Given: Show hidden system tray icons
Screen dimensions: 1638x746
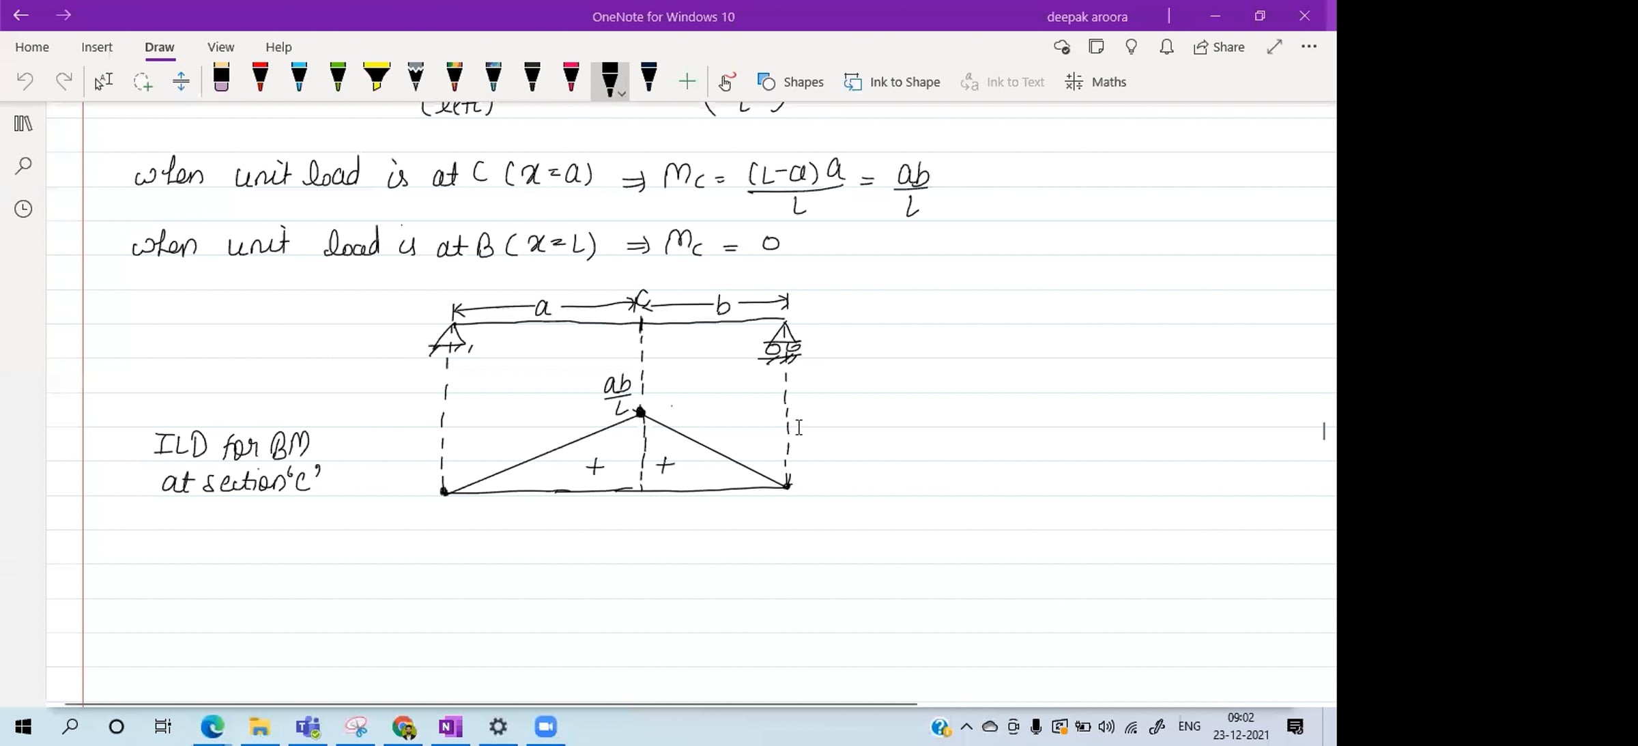Looking at the screenshot, I should tap(966, 727).
